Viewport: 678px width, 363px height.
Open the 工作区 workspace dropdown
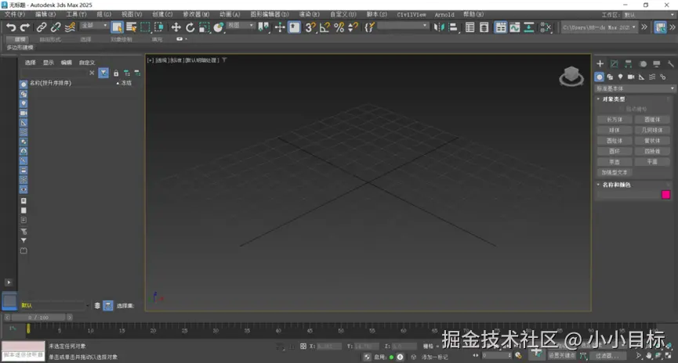tap(648, 15)
